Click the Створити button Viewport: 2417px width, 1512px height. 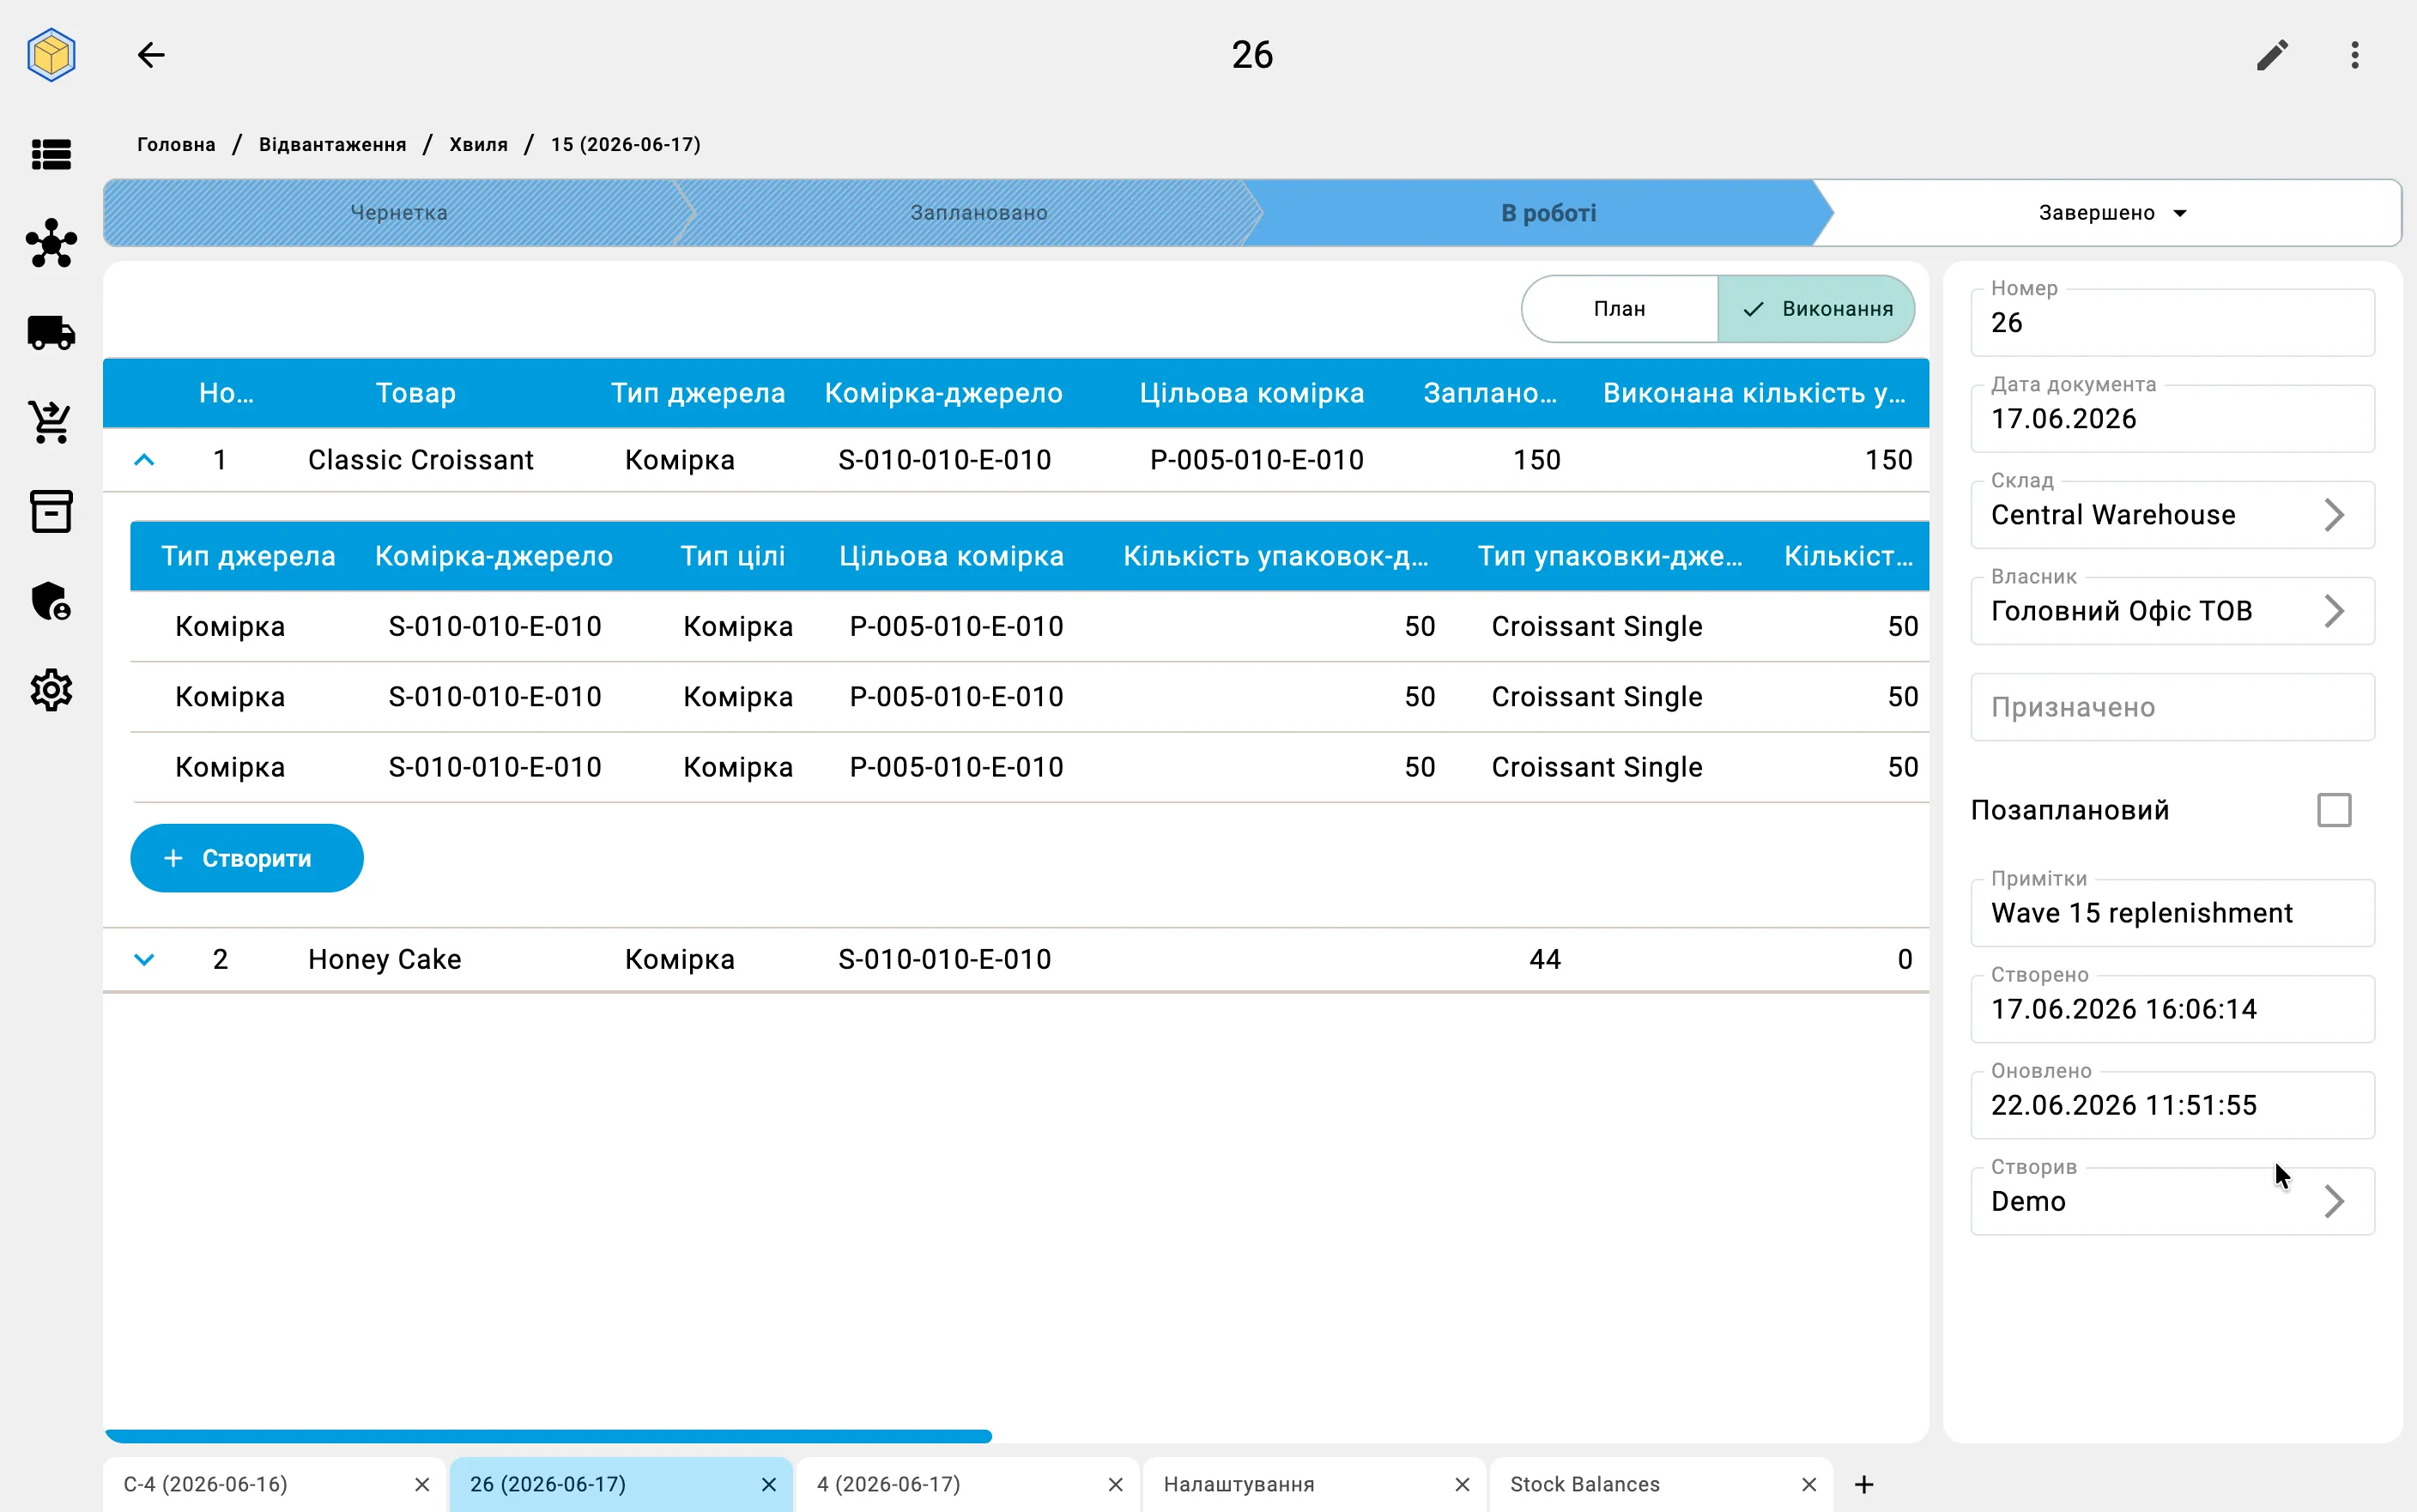point(247,858)
